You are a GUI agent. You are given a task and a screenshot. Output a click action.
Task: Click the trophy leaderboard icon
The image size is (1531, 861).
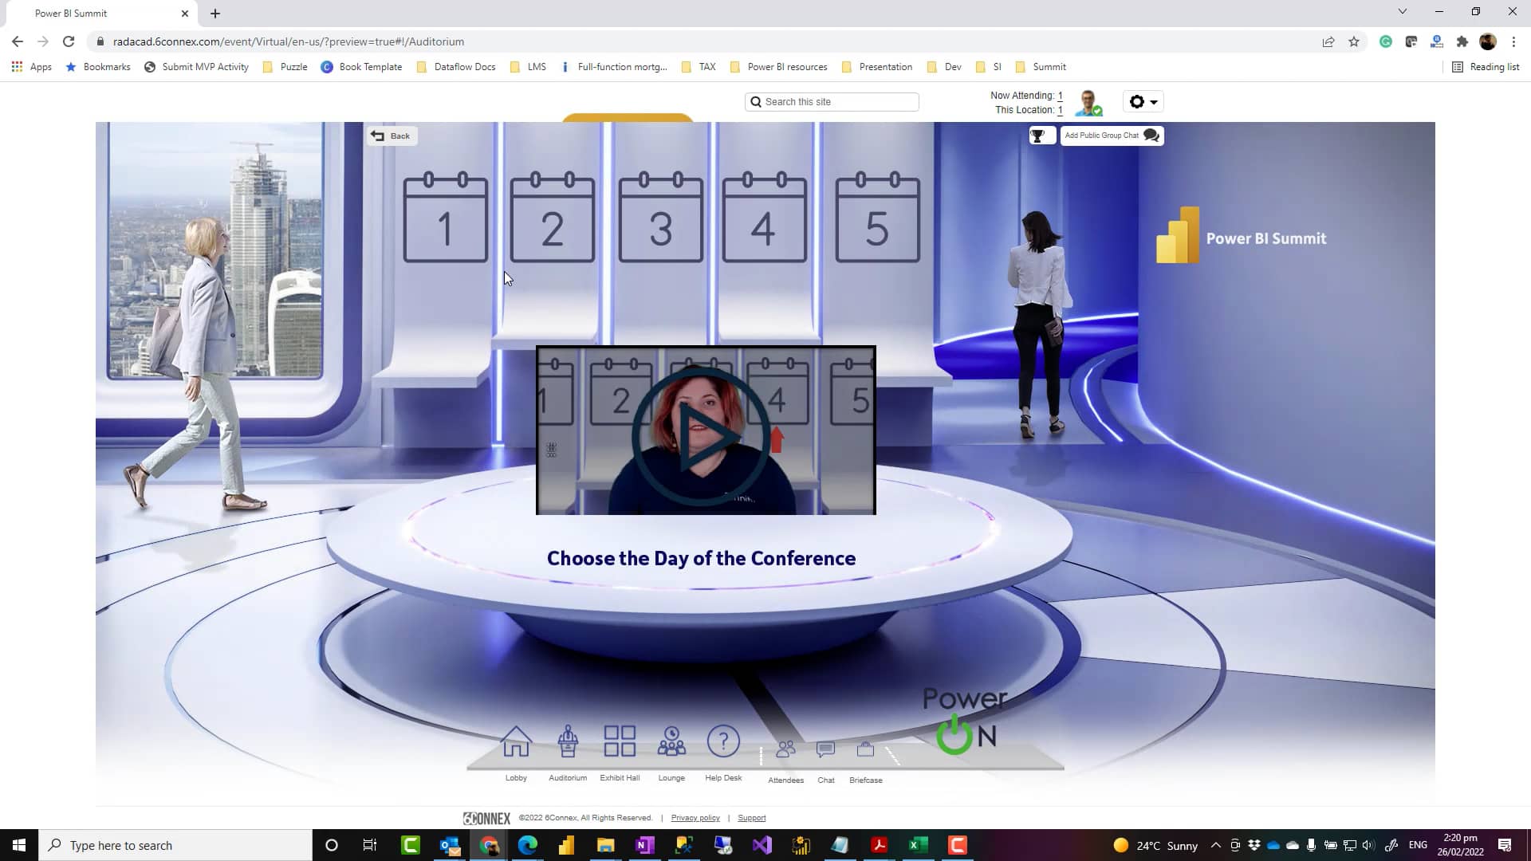pos(1038,136)
